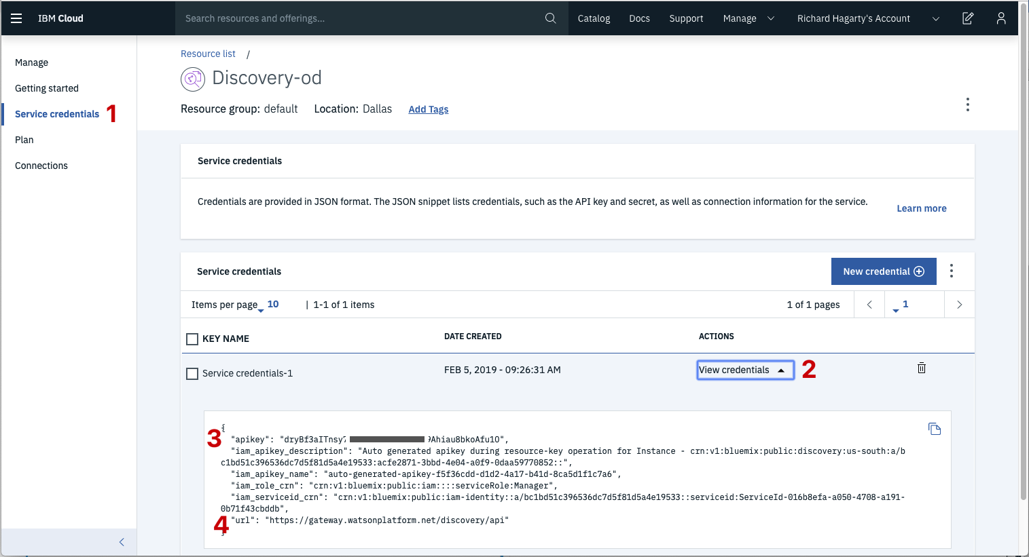Open the edit pencil icon in header
The image size is (1029, 557).
click(x=968, y=18)
